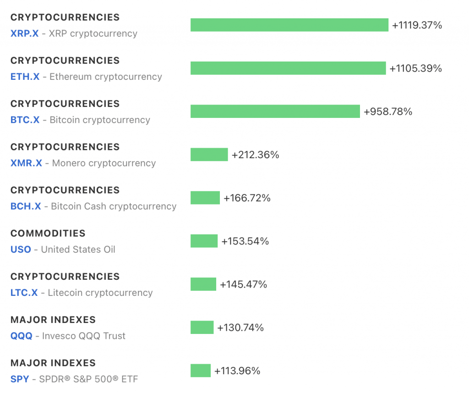Open the LTC.X Litecoin ticker

click(x=24, y=293)
